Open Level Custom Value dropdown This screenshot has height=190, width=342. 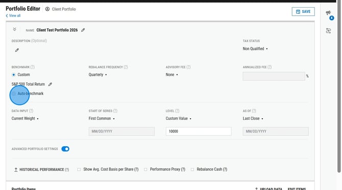click(x=179, y=118)
